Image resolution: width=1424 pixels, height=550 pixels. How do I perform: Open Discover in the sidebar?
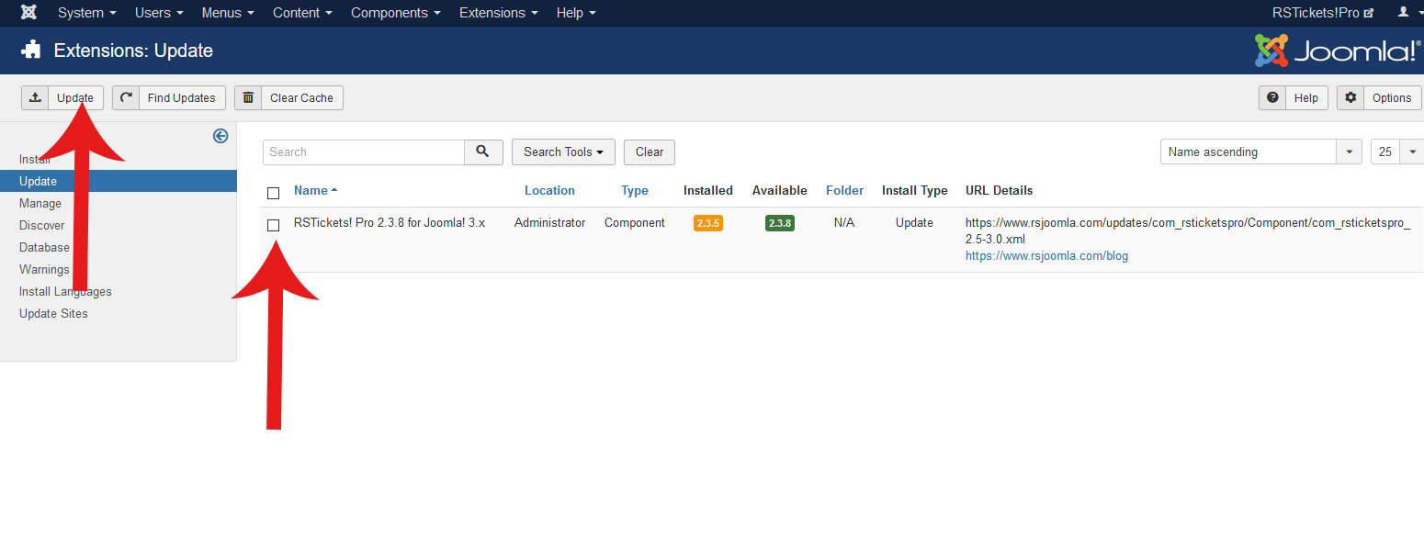coord(42,225)
